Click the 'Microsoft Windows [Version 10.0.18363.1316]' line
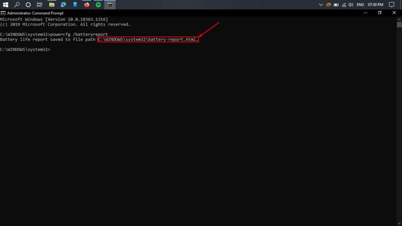 click(x=54, y=19)
